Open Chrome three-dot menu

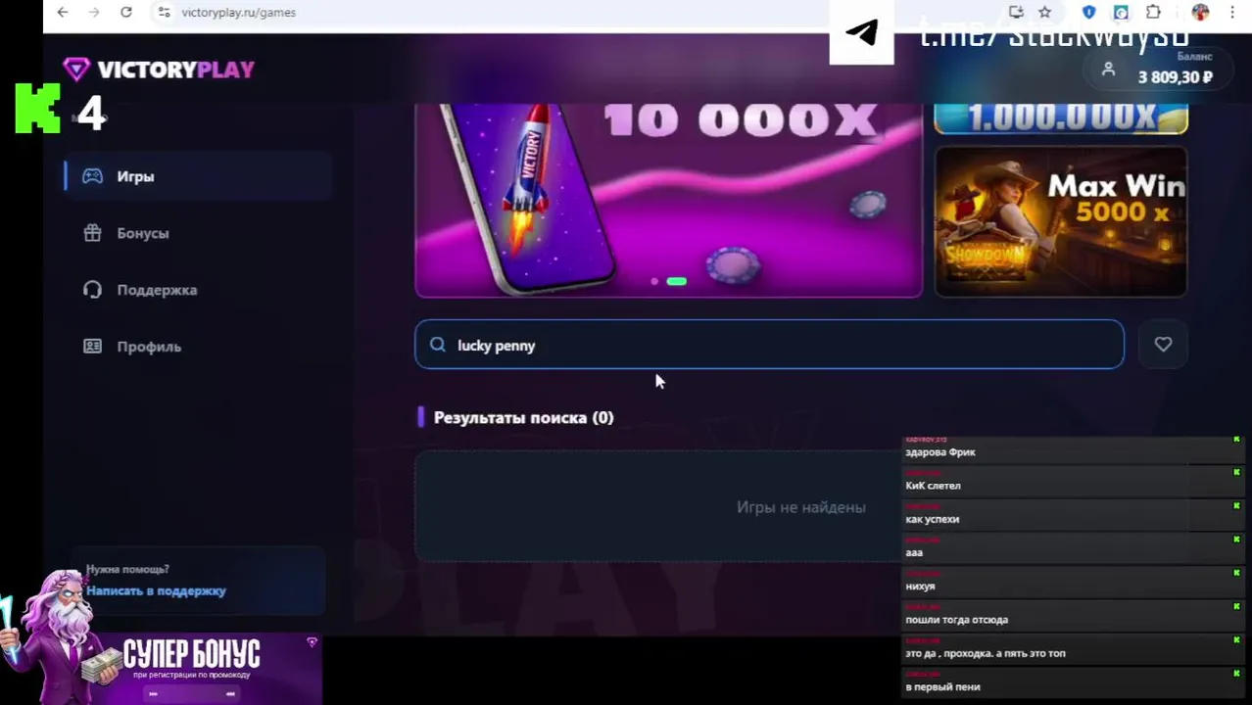pos(1231,12)
